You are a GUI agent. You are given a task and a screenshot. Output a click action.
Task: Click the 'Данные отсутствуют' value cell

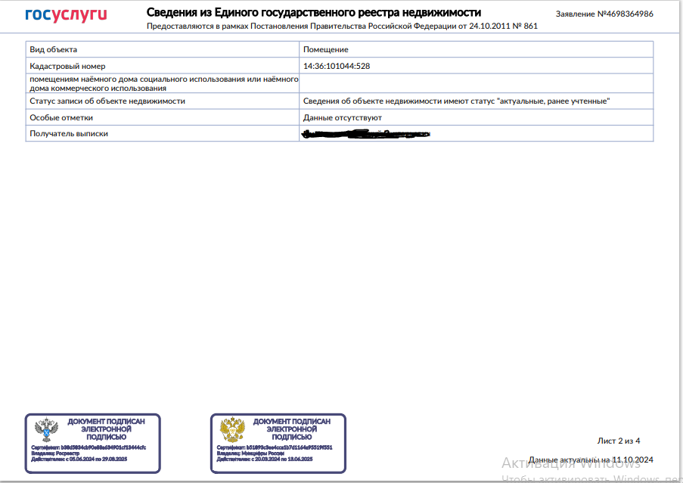(476, 117)
